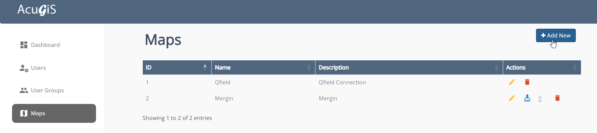This screenshot has height=133, width=597.
Task: Delete the Qfield map entry
Action: [x=527, y=82]
